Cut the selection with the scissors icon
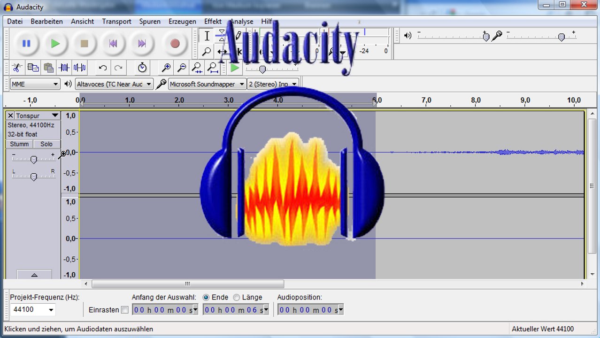The height and width of the screenshot is (338, 600). [x=17, y=68]
